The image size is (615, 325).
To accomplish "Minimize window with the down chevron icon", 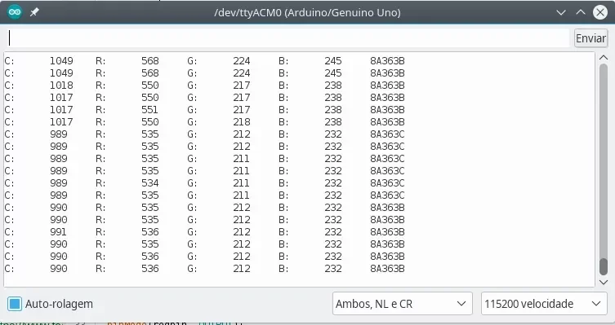I will tap(561, 12).
